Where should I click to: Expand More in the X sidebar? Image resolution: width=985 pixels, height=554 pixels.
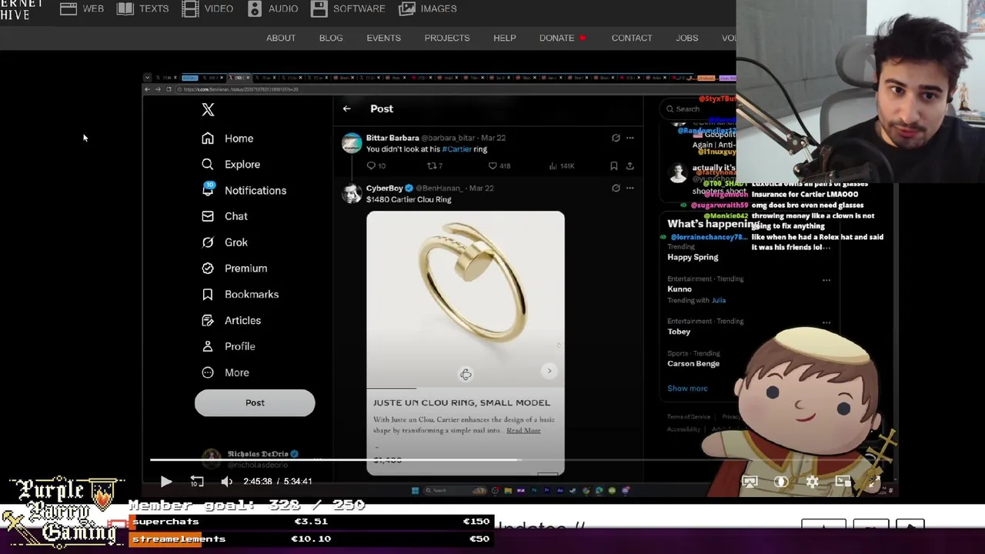click(225, 372)
